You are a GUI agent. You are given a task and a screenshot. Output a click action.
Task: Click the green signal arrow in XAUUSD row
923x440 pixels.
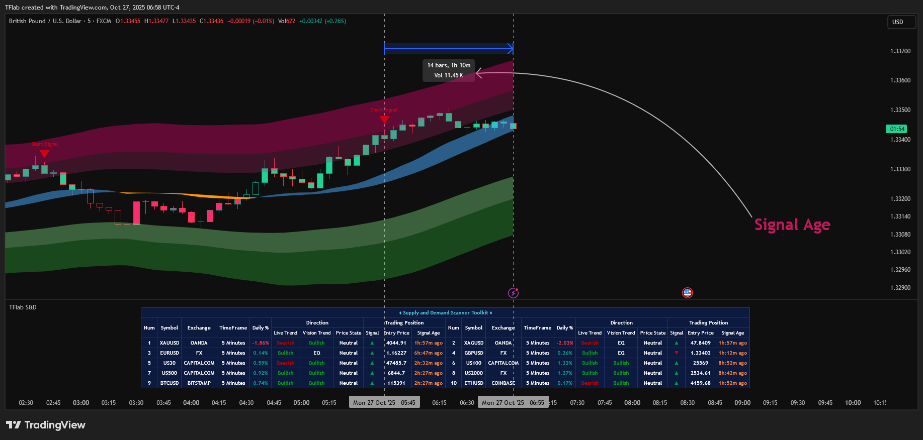coord(372,343)
